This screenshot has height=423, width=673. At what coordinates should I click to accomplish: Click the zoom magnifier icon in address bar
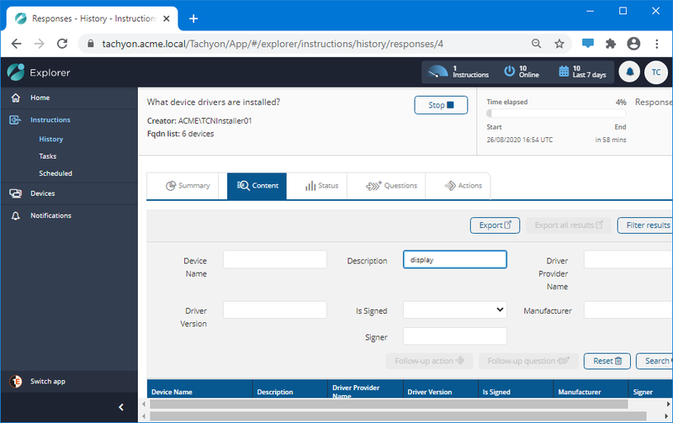pyautogui.click(x=536, y=44)
